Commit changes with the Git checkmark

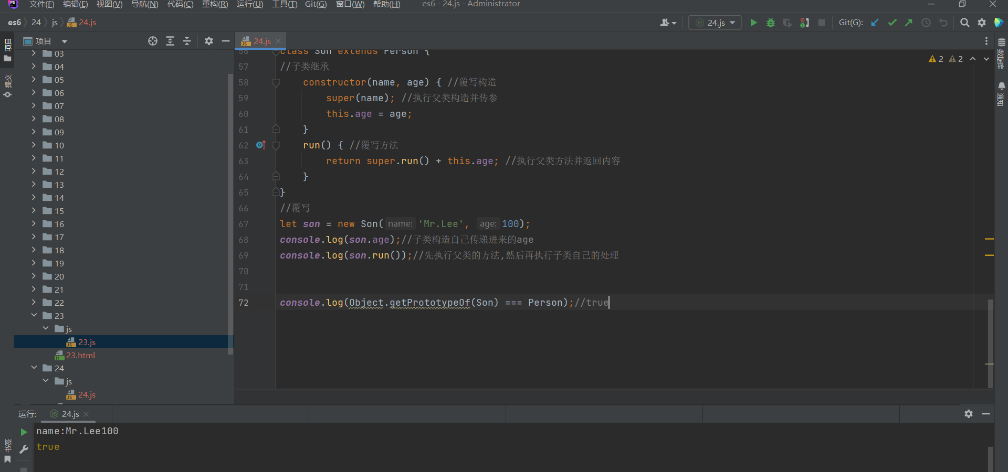tap(892, 23)
